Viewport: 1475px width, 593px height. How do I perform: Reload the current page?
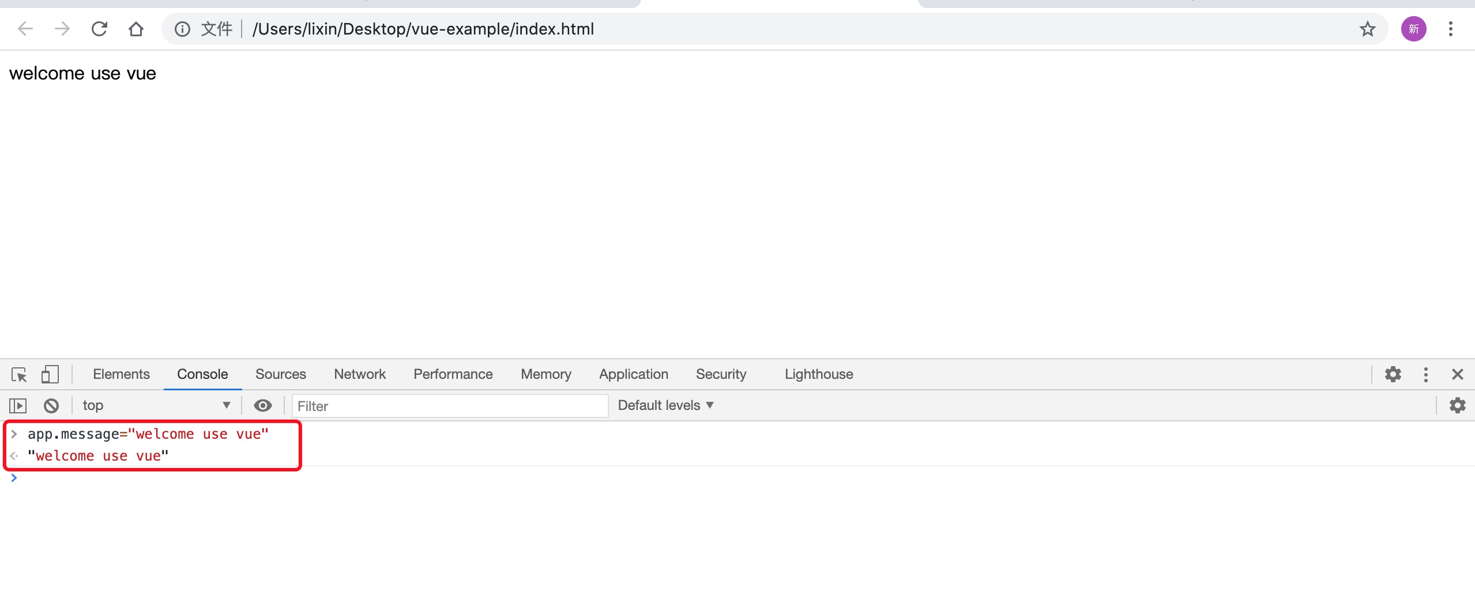coord(99,29)
